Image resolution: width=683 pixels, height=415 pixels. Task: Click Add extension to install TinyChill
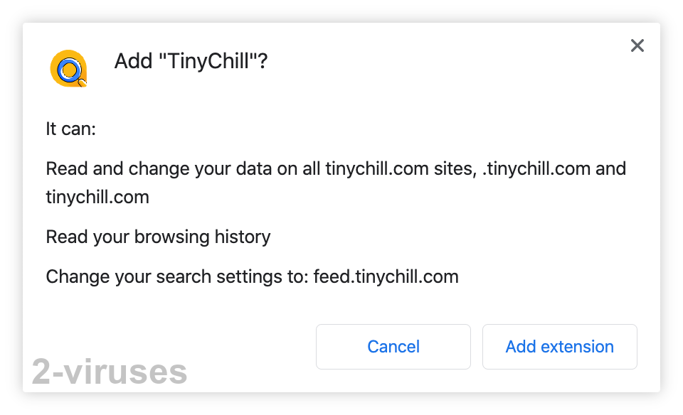559,347
